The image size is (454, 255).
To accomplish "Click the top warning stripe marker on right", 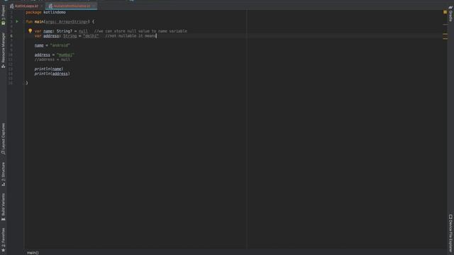I will click(x=445, y=25).
